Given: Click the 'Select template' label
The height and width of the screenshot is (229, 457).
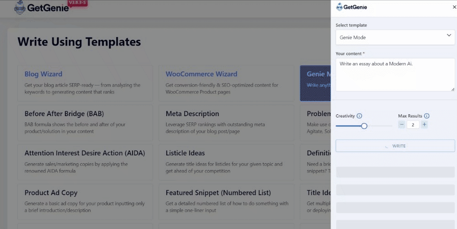Looking at the screenshot, I should tap(351, 25).
